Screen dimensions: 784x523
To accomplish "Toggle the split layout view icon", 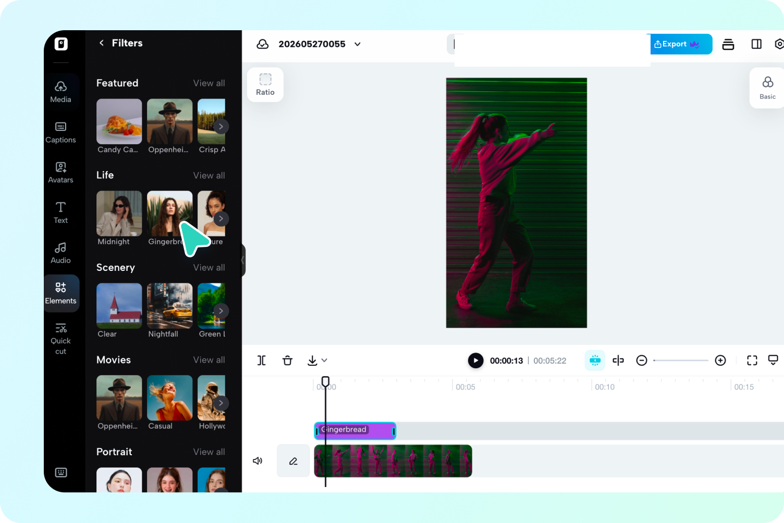I will click(x=756, y=44).
